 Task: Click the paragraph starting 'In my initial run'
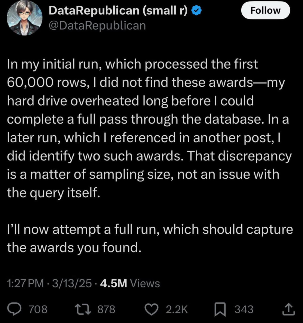click(149, 128)
